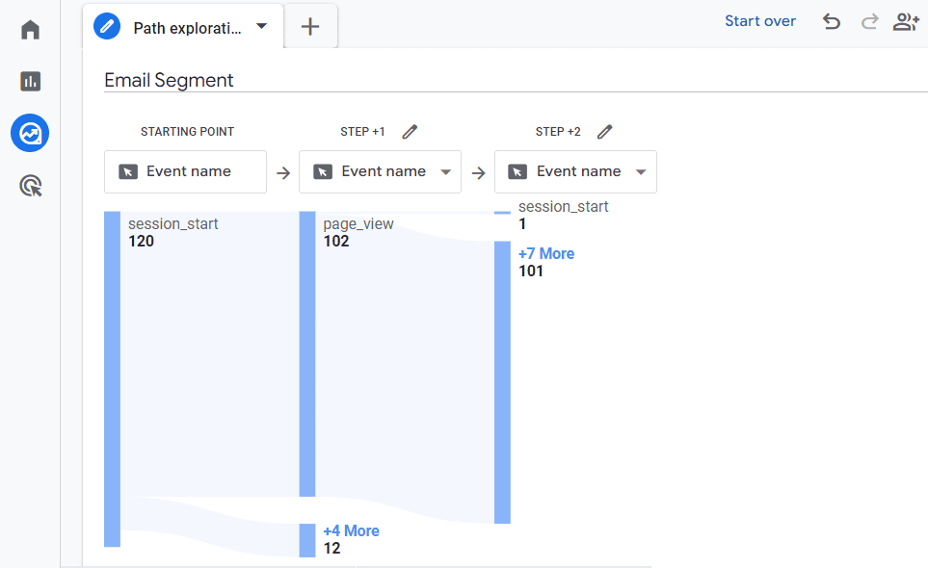Click the redo arrow icon
This screenshot has width=928, height=568.
[x=869, y=22]
